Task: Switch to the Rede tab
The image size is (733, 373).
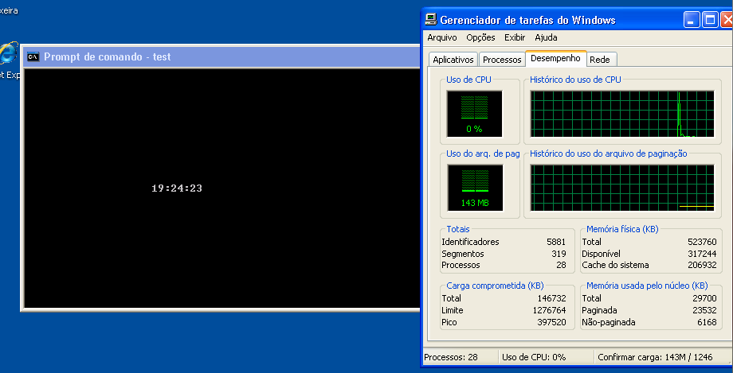Action: click(x=600, y=60)
